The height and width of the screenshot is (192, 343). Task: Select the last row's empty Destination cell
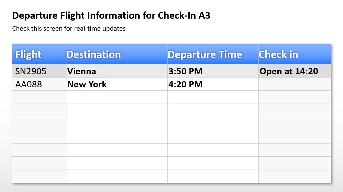117,176
